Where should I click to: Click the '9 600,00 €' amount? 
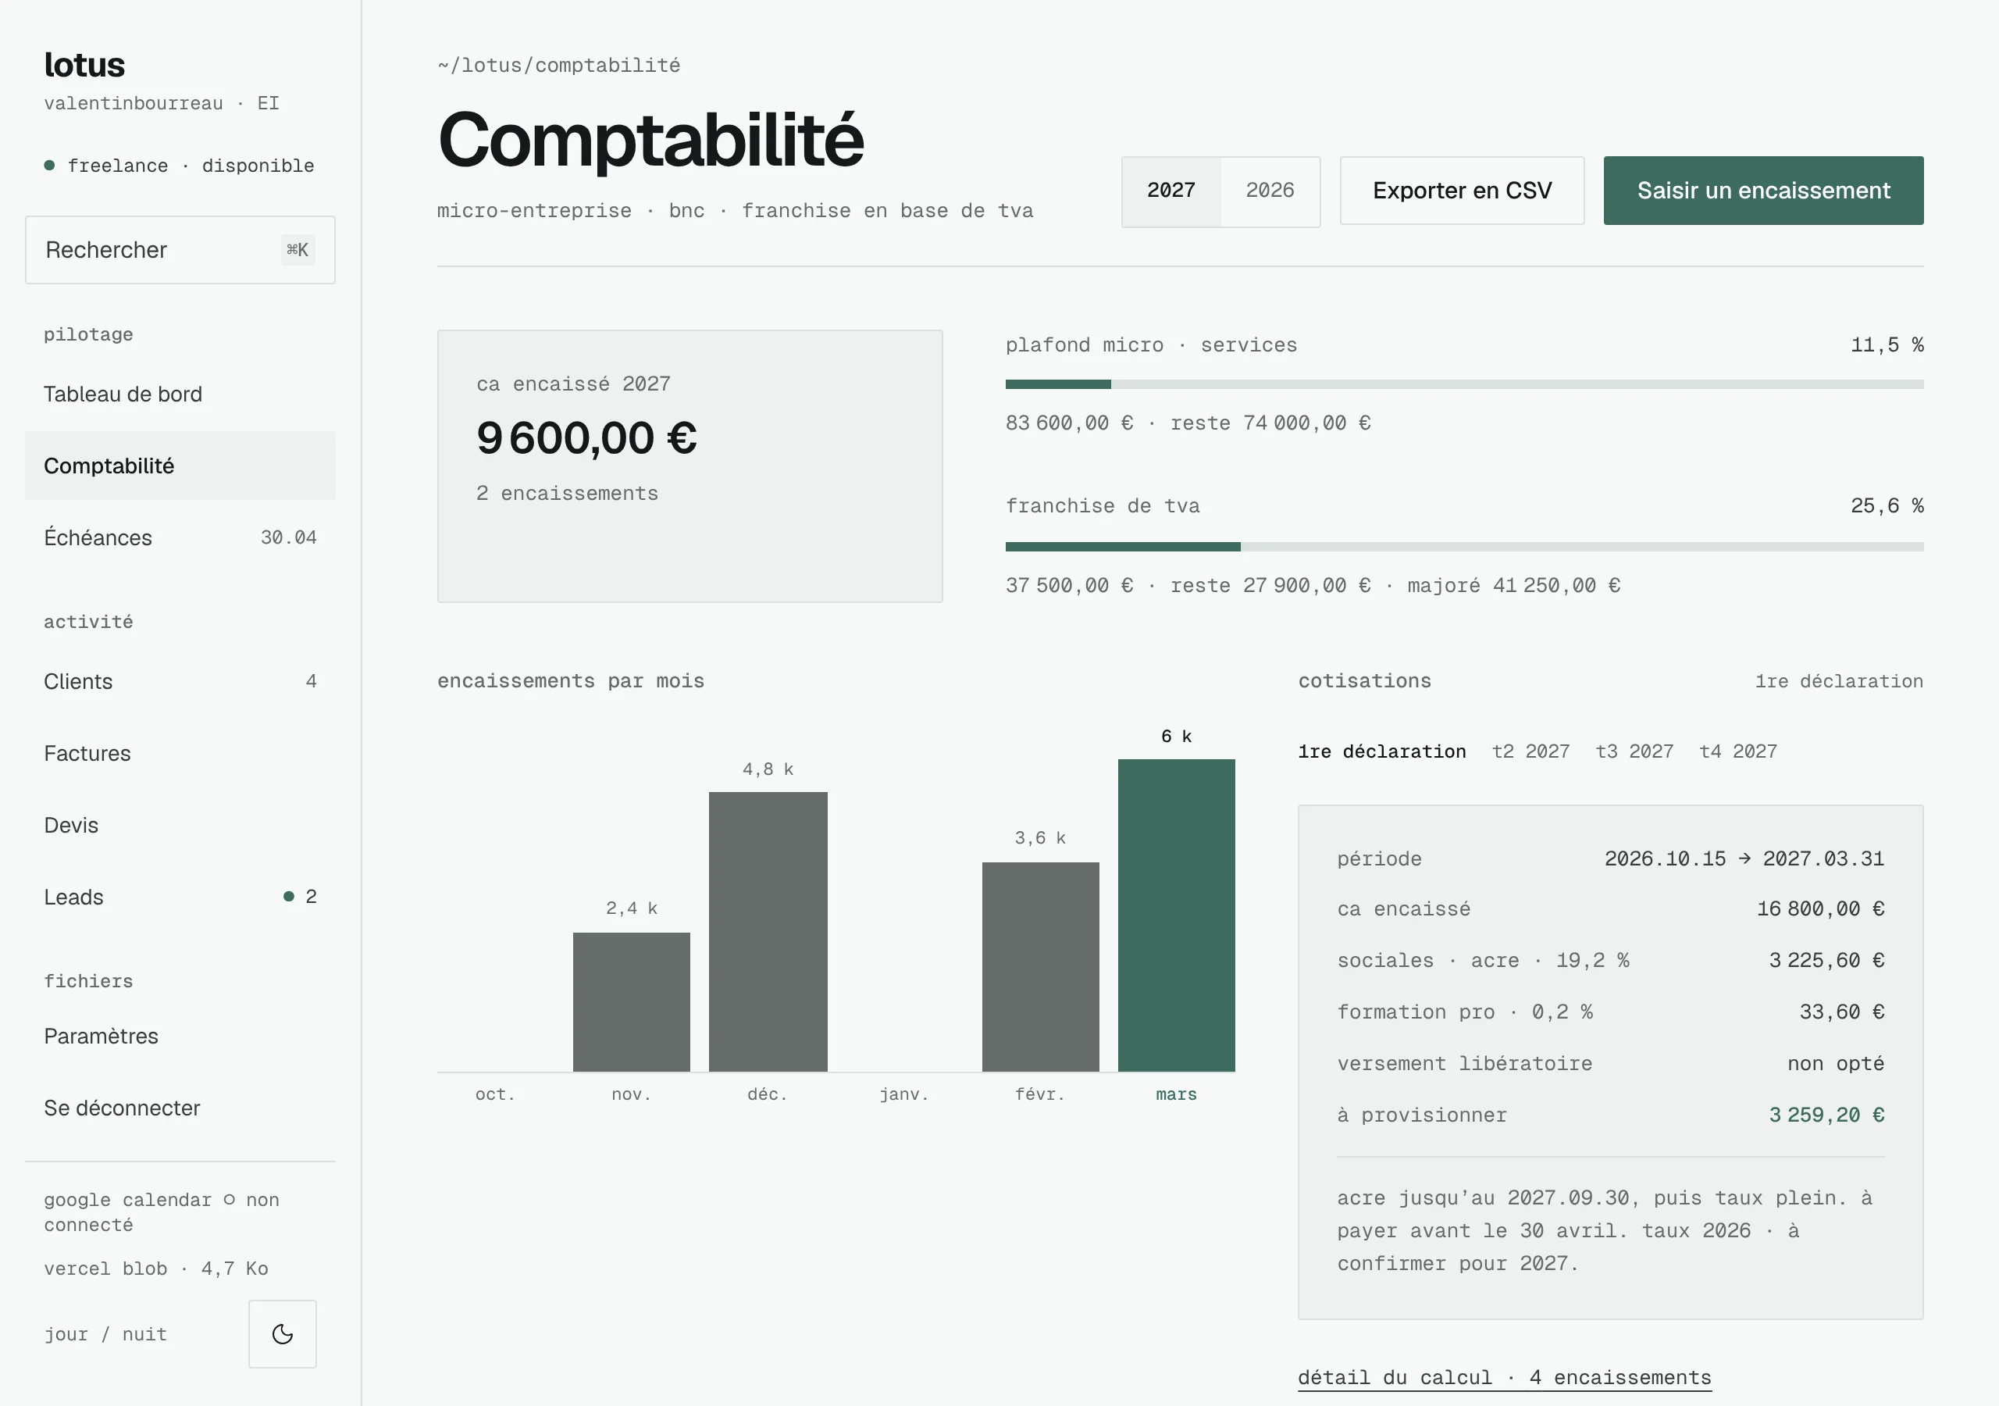pos(586,437)
